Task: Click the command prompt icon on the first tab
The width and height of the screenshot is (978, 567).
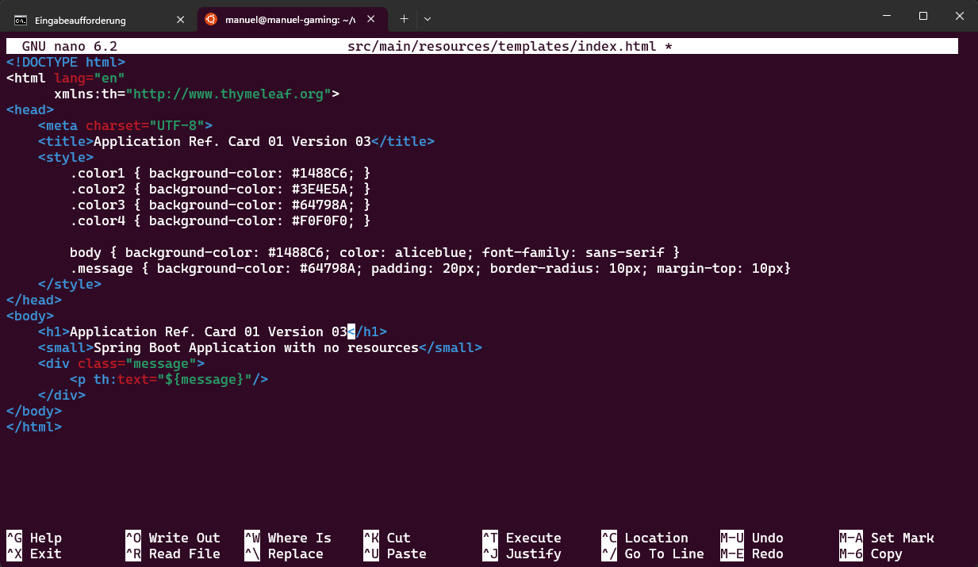Action: (x=20, y=20)
